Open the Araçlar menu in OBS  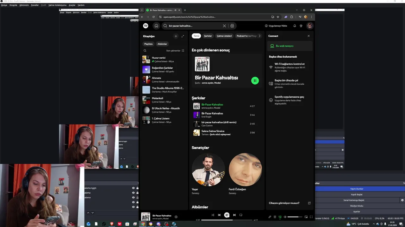tap(72, 5)
